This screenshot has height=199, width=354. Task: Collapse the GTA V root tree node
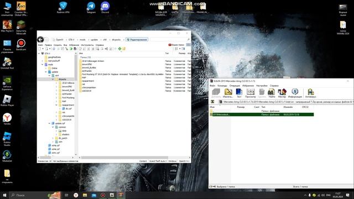coord(39,54)
